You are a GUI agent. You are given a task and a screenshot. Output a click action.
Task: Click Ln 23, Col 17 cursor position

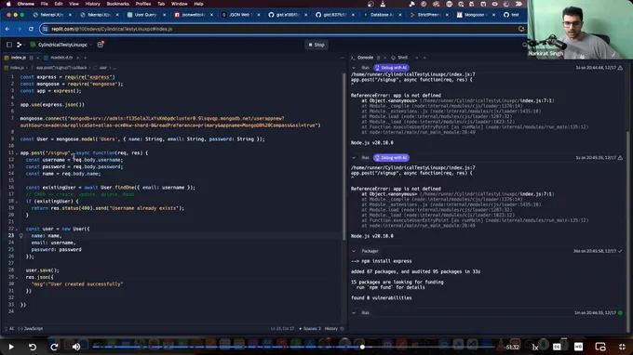point(282,329)
